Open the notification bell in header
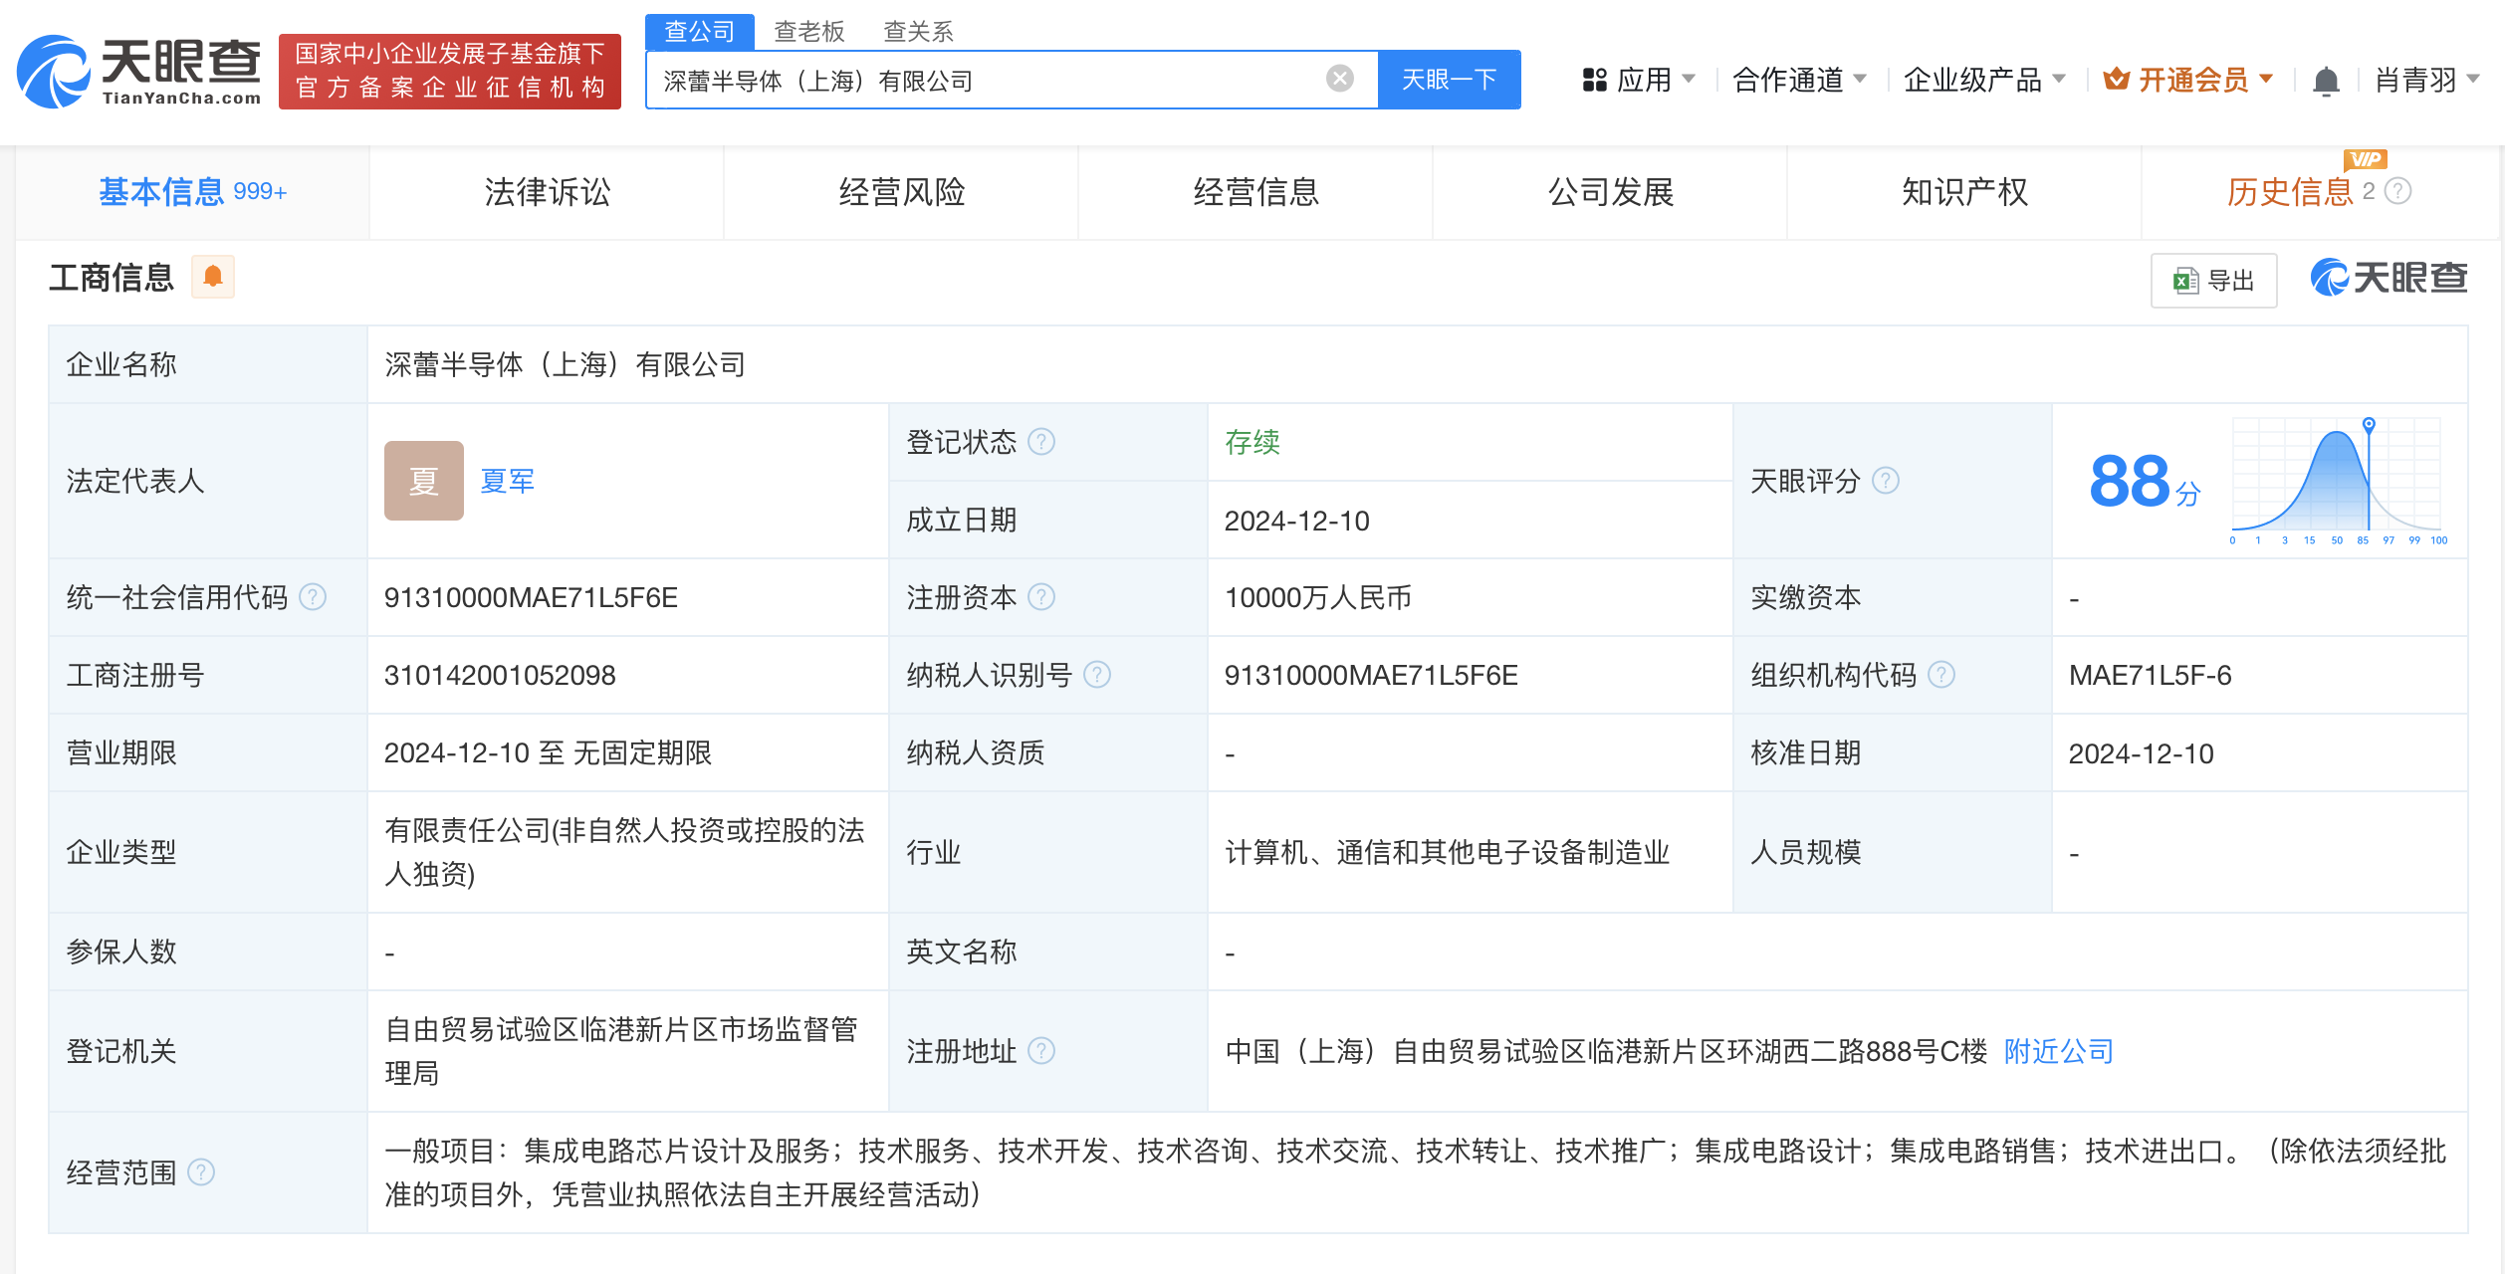This screenshot has width=2505, height=1274. [x=2326, y=81]
